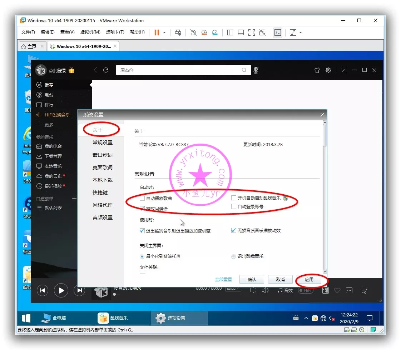
Task: Open the 音效 sound effects panel
Action: [x=285, y=290]
